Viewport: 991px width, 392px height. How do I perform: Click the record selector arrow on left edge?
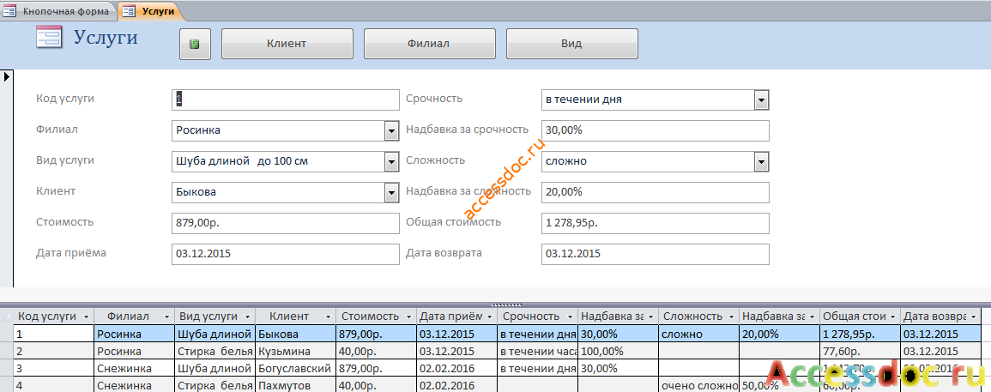pyautogui.click(x=7, y=76)
